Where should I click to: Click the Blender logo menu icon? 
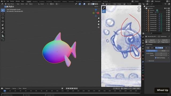pyautogui.click(x=2, y=1)
